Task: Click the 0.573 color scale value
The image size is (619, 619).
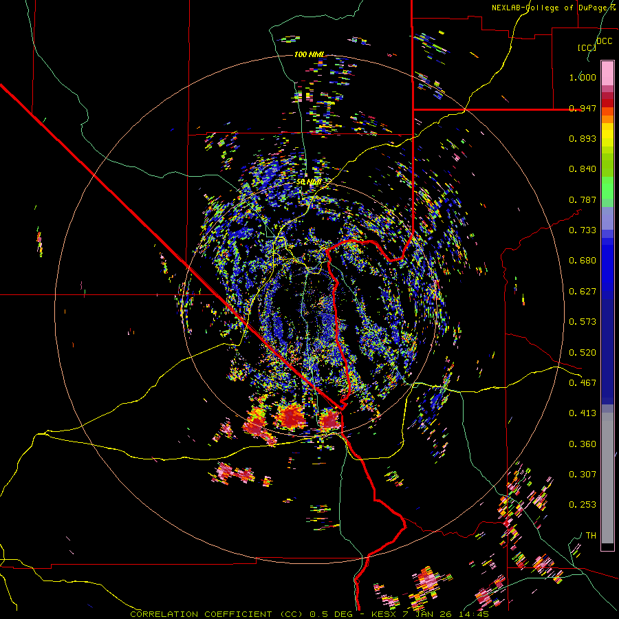Action: coord(583,322)
